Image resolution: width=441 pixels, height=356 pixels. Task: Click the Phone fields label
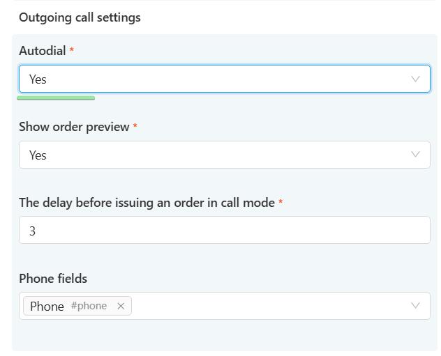coord(53,279)
